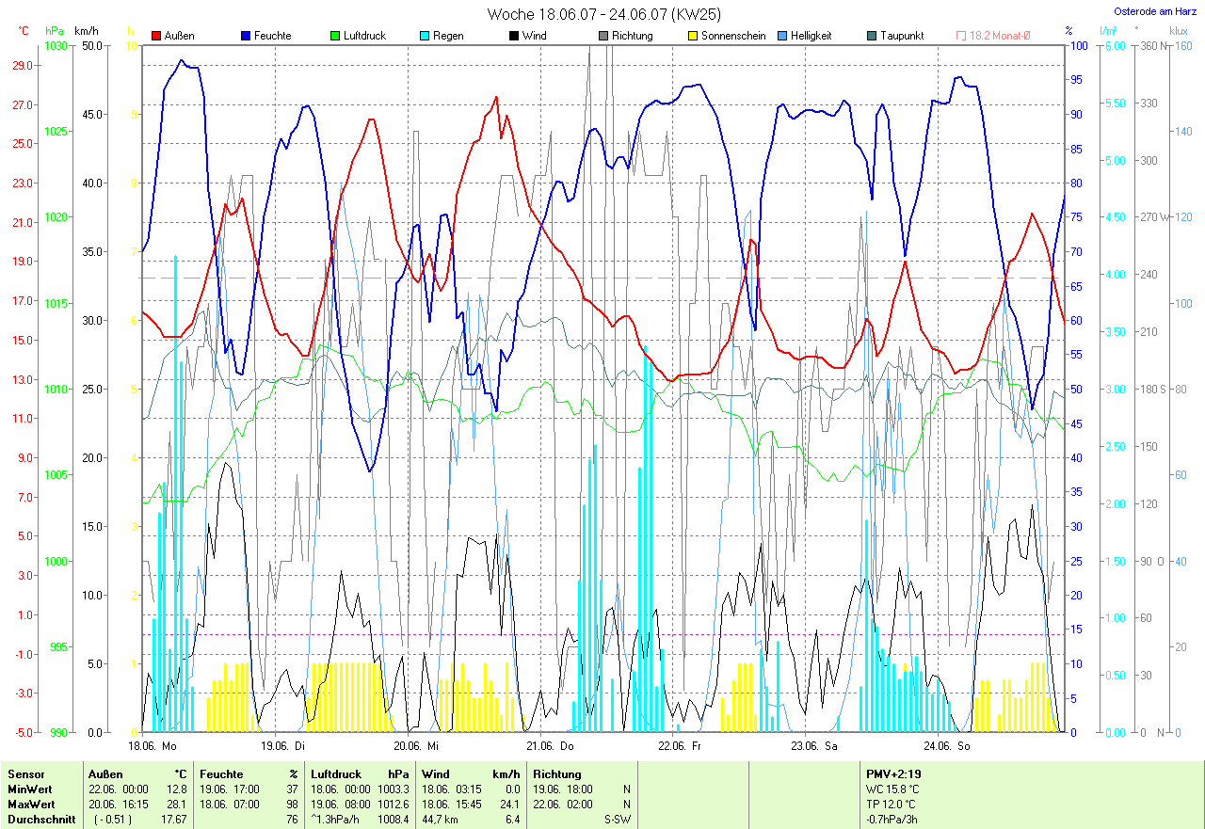Click the red Außen legend square
1205x829 pixels.
(x=156, y=36)
